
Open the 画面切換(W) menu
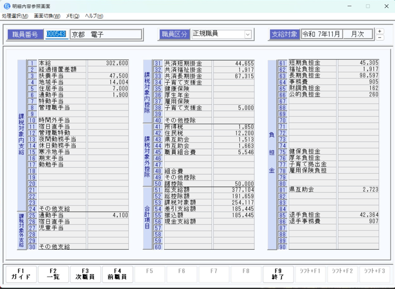pos(47,16)
